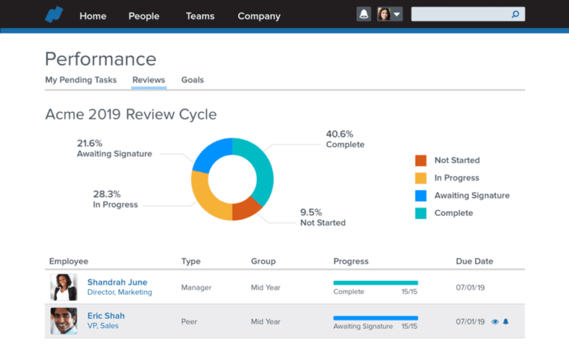Open Eric Shah's profile link
Screen dimensions: 569x356
click(x=106, y=316)
